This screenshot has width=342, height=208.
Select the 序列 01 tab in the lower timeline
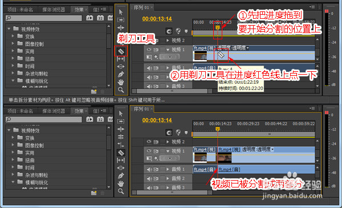click(x=141, y=109)
